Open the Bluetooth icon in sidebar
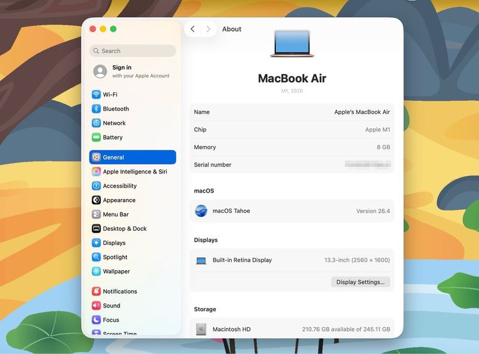This screenshot has height=354, width=479. 96,108
